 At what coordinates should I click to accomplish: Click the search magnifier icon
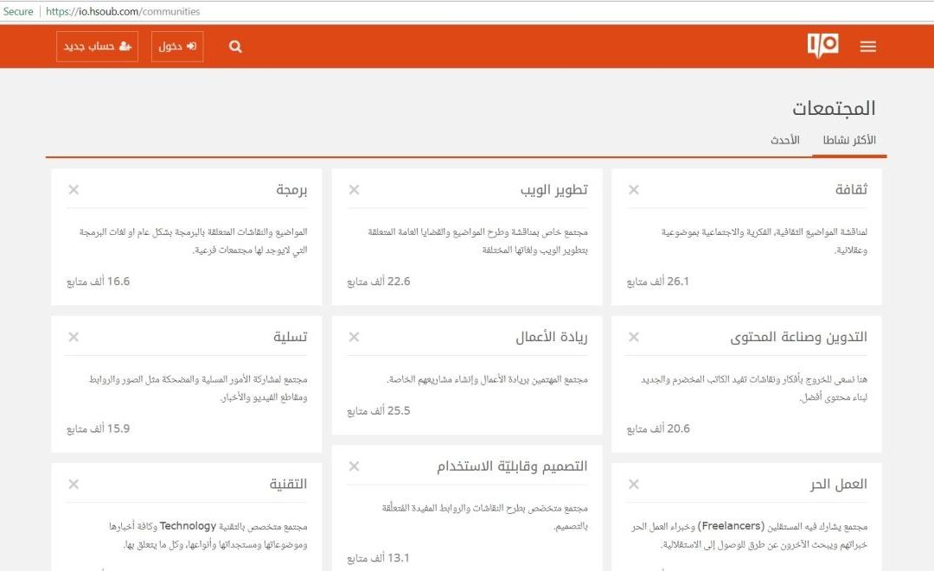coord(235,47)
